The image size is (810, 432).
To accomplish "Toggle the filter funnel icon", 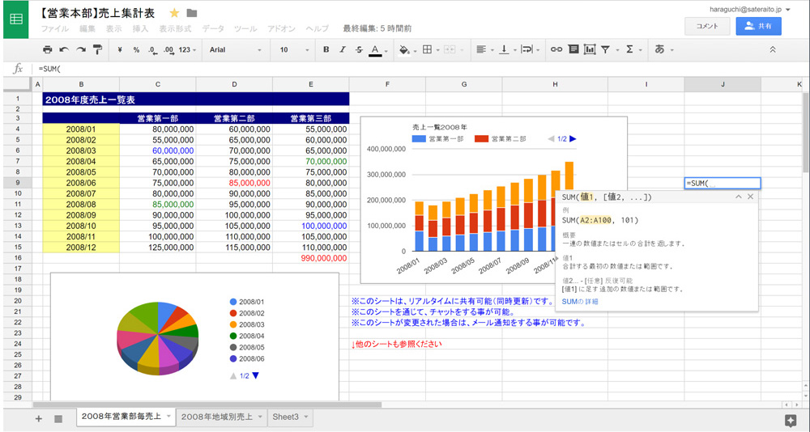I will pyautogui.click(x=605, y=50).
